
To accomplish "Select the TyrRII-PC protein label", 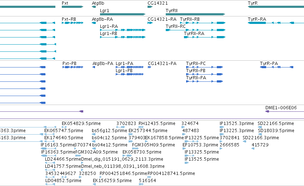I will coord(196,64).
